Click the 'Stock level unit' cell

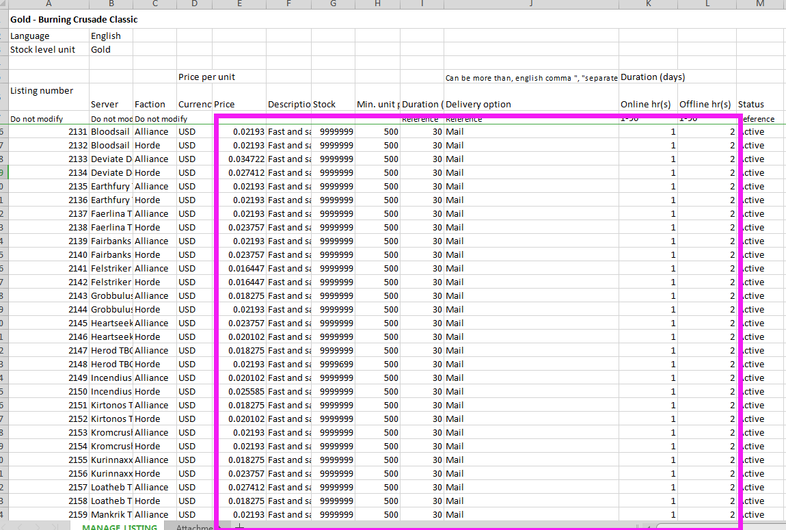pos(49,49)
